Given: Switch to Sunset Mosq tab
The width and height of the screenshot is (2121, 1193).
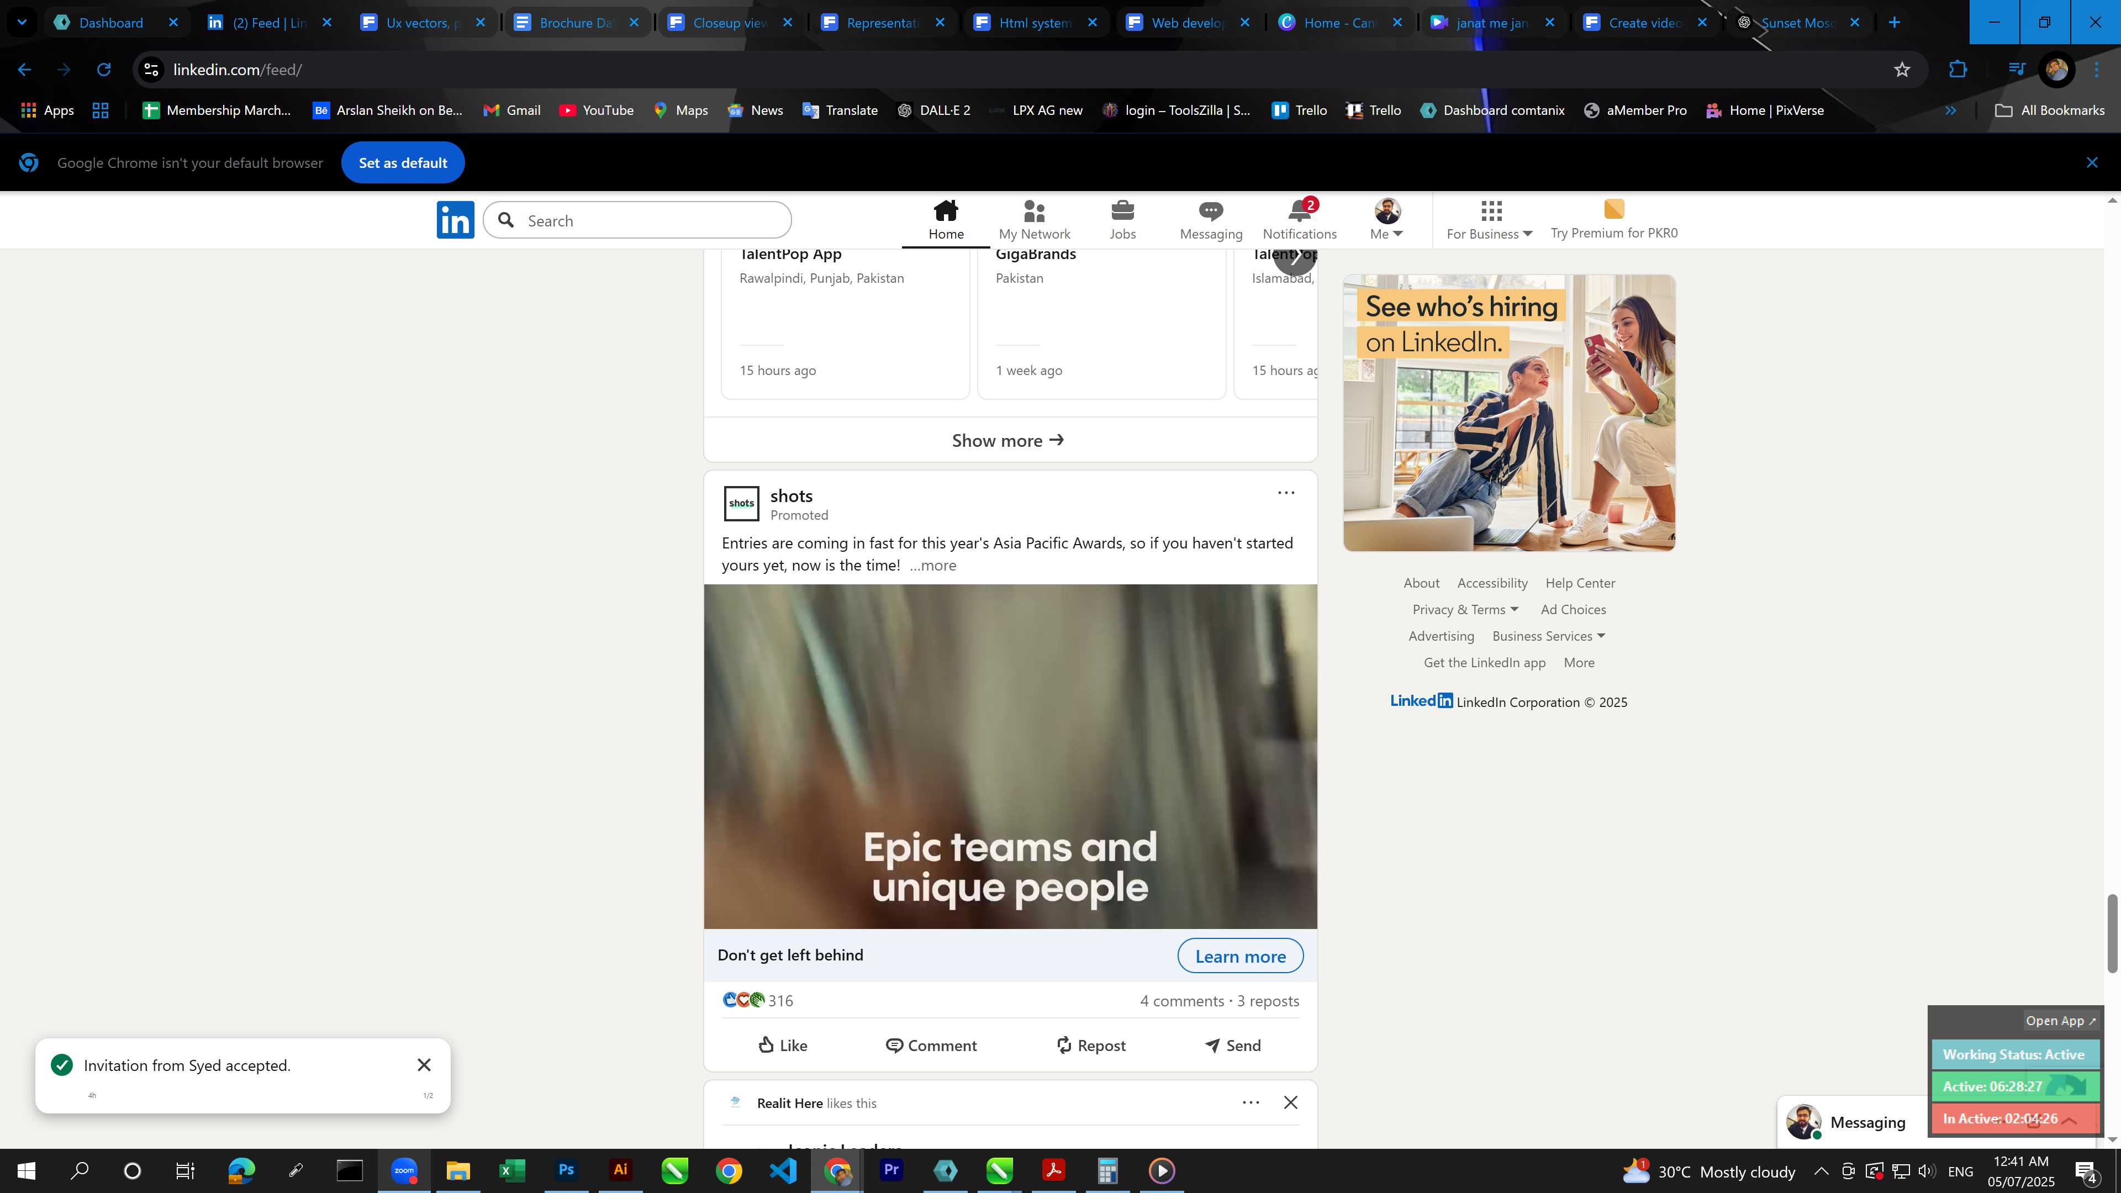Looking at the screenshot, I should coord(1797,22).
